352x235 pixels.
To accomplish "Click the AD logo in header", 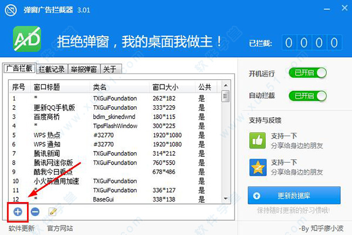I will pos(27,39).
